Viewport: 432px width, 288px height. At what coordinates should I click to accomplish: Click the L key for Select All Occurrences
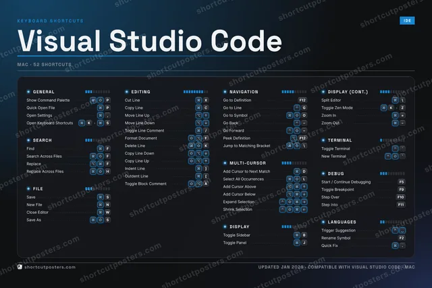click(304, 179)
